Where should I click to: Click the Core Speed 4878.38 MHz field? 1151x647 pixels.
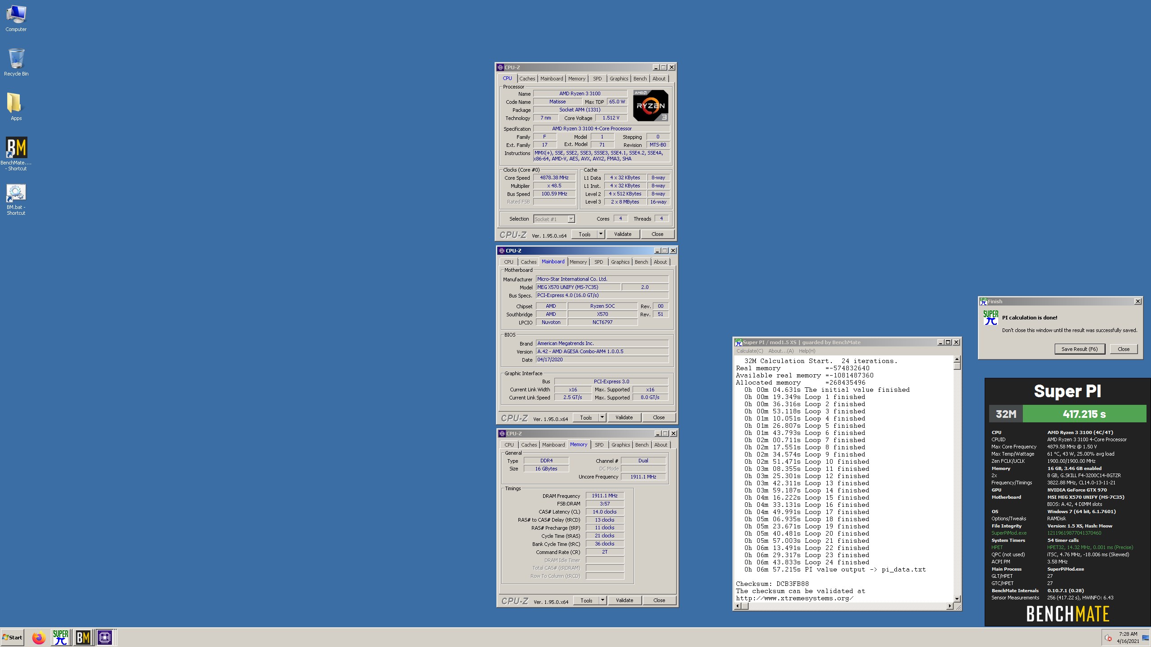tap(554, 177)
